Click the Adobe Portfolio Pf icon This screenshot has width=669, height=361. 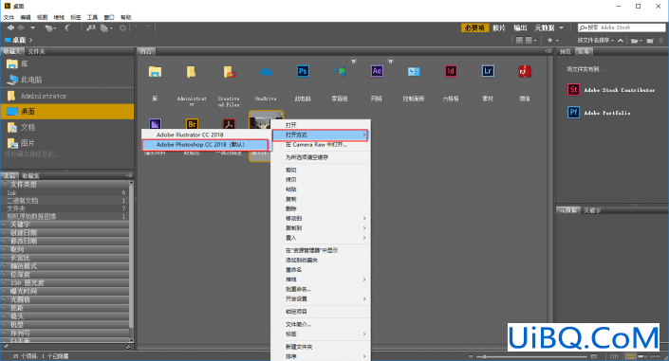pyautogui.click(x=573, y=113)
